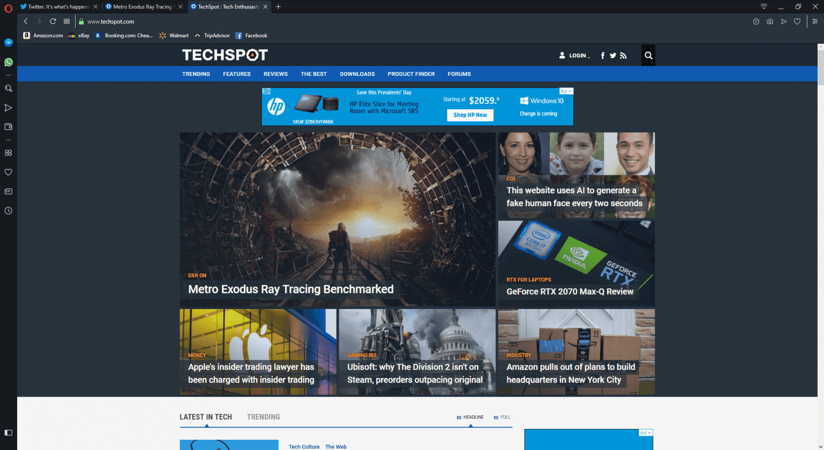Open the TRENDING nav menu
Screen dimensions: 824x450
tap(196, 74)
